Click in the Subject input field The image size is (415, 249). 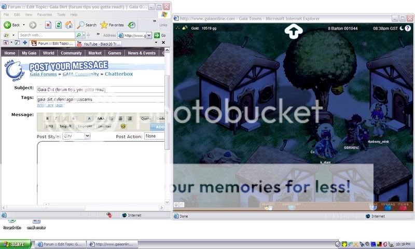[101, 90]
